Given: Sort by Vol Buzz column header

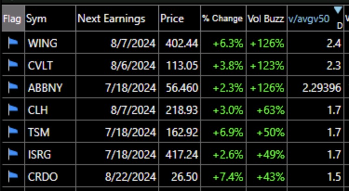Looking at the screenshot, I should point(266,19).
